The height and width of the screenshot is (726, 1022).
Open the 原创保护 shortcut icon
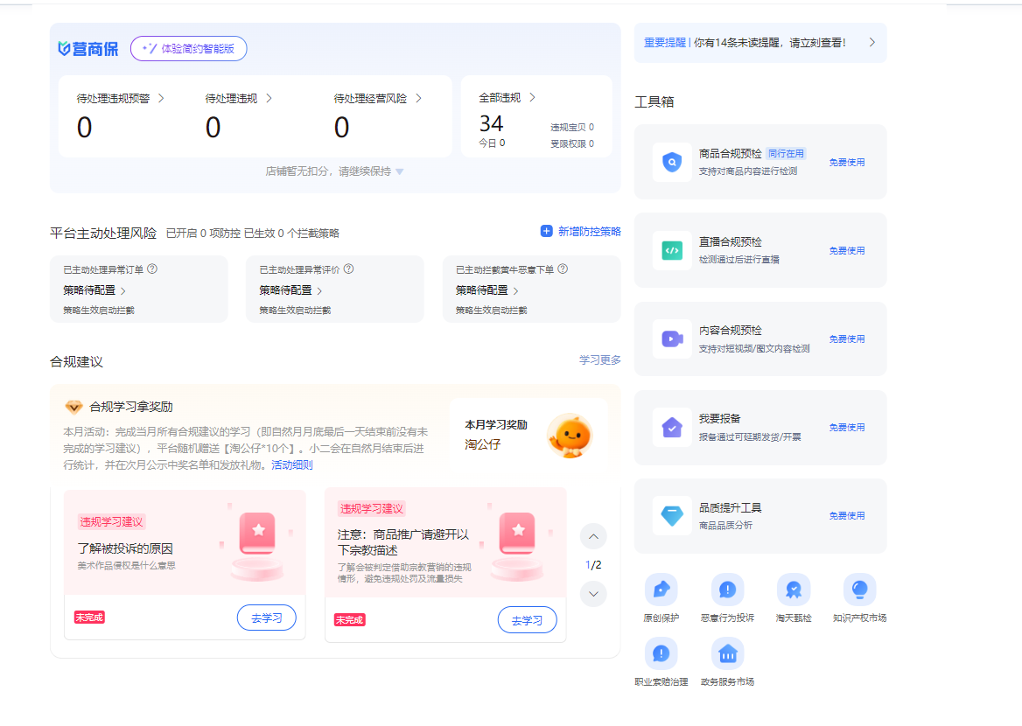(661, 590)
